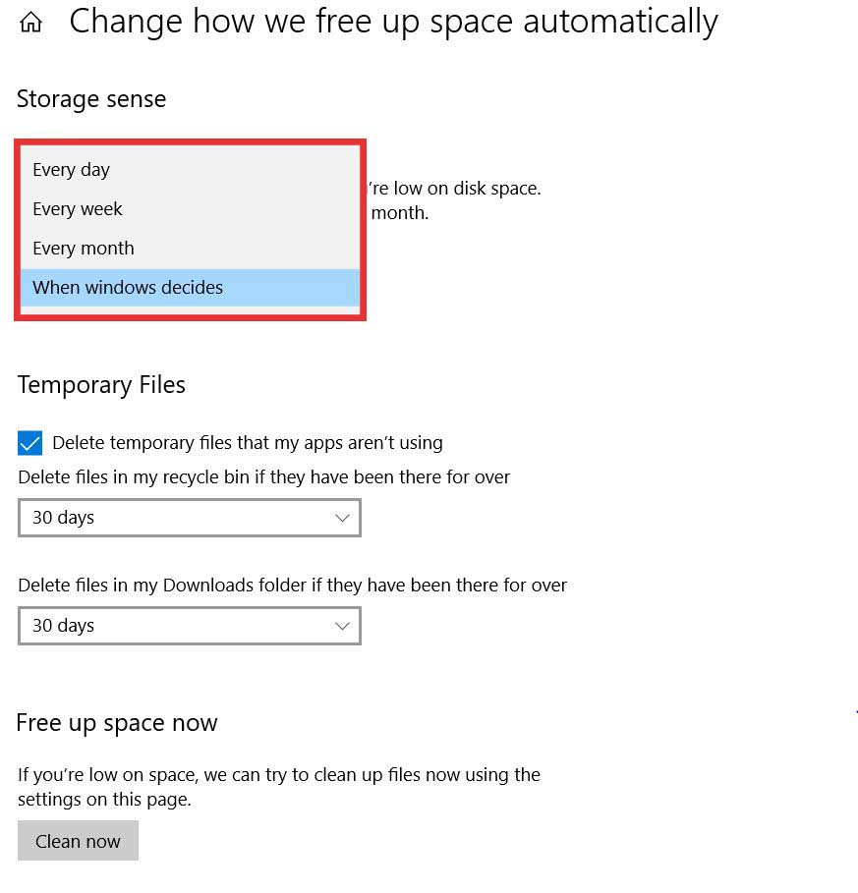Screen dimensions: 858x893
Task: Click the page title text
Action: (x=393, y=23)
